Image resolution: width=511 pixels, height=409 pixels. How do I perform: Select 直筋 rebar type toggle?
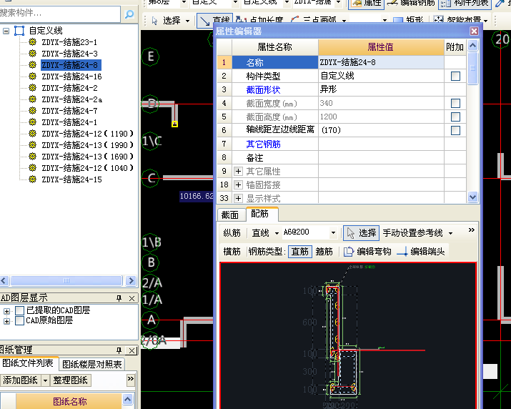(x=300, y=252)
